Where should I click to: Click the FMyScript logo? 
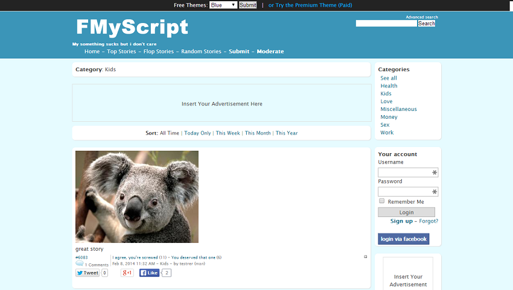click(132, 27)
